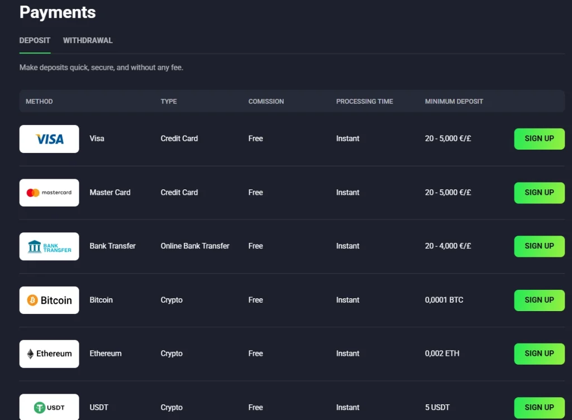Click the Ethereum method name text

click(106, 354)
